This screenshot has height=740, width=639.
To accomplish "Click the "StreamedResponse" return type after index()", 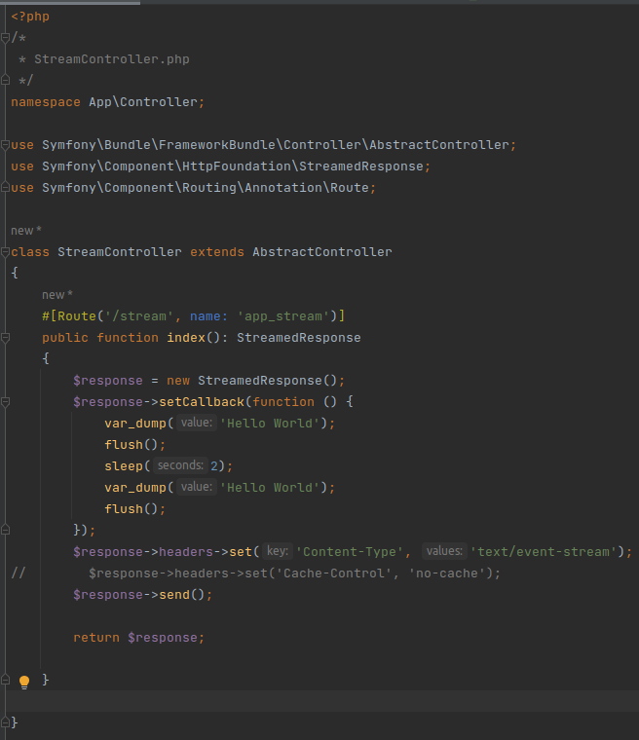I will pos(298,338).
